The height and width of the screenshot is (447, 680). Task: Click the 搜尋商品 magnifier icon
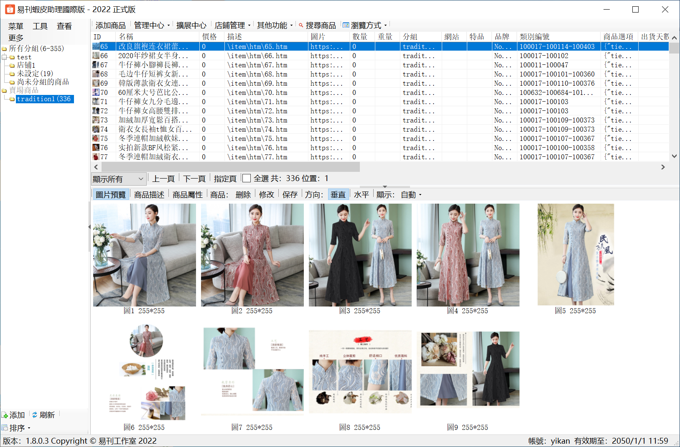[x=301, y=26]
